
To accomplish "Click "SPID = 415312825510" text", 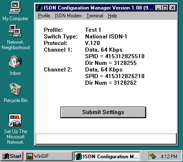I will point(115,56).
